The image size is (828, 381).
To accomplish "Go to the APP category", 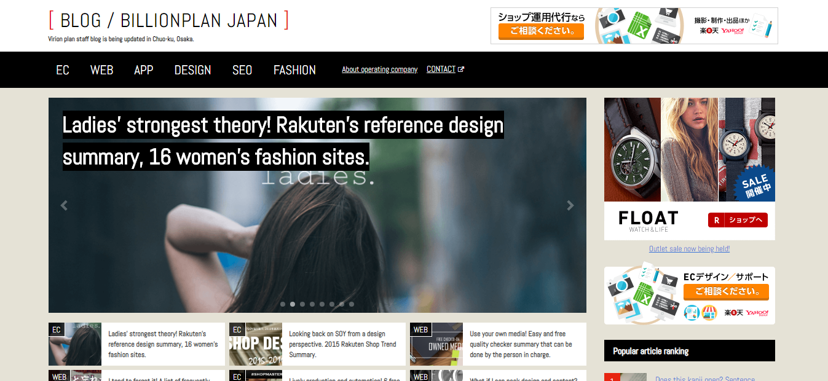I will 143,70.
